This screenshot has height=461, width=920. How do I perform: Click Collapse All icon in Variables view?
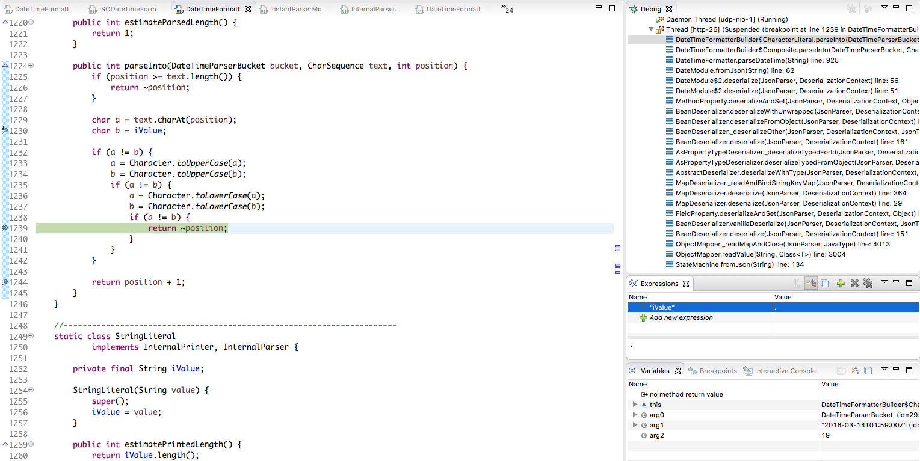(x=868, y=371)
